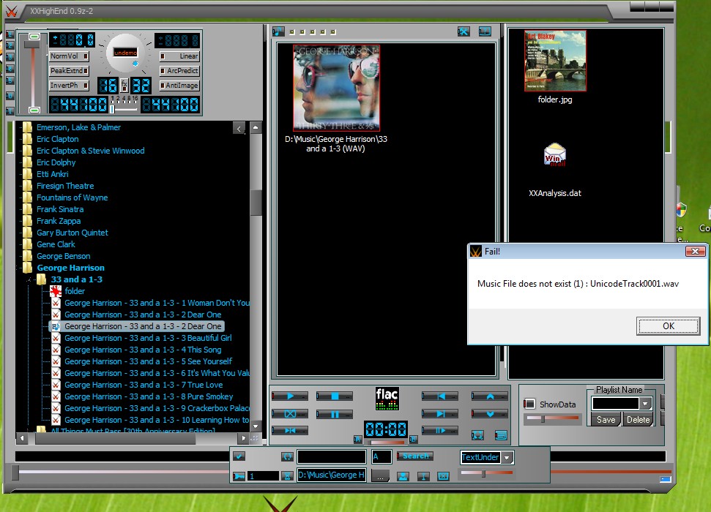Viewport: 711px width, 512px height.
Task: Enable the Linear filter option
Action: [179, 56]
